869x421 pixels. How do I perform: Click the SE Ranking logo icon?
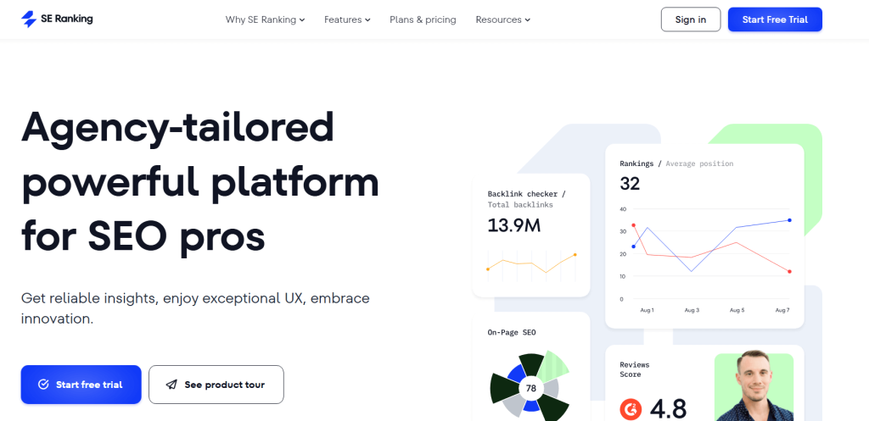coord(30,19)
